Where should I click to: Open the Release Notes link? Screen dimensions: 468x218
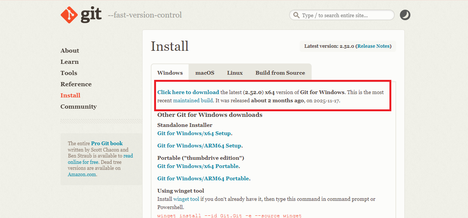[x=373, y=46]
